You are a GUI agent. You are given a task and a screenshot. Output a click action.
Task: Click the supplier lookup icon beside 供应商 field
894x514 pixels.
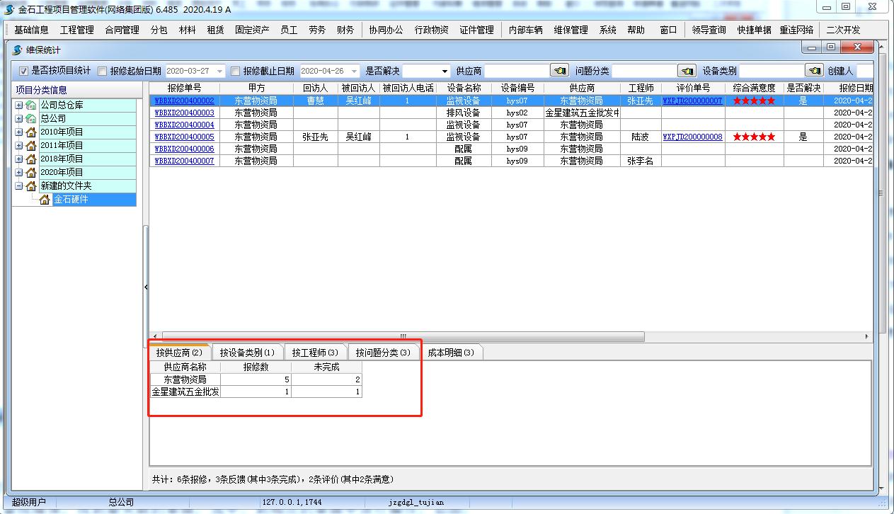click(x=559, y=71)
